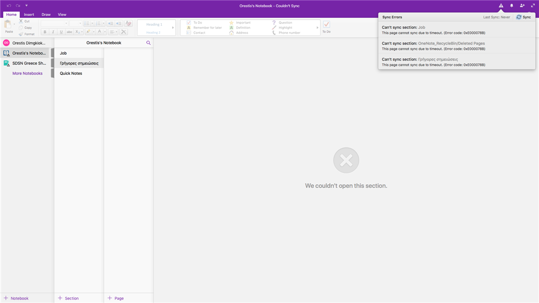This screenshot has height=303, width=539.
Task: Select the Job sync error entry
Action: coord(456,30)
